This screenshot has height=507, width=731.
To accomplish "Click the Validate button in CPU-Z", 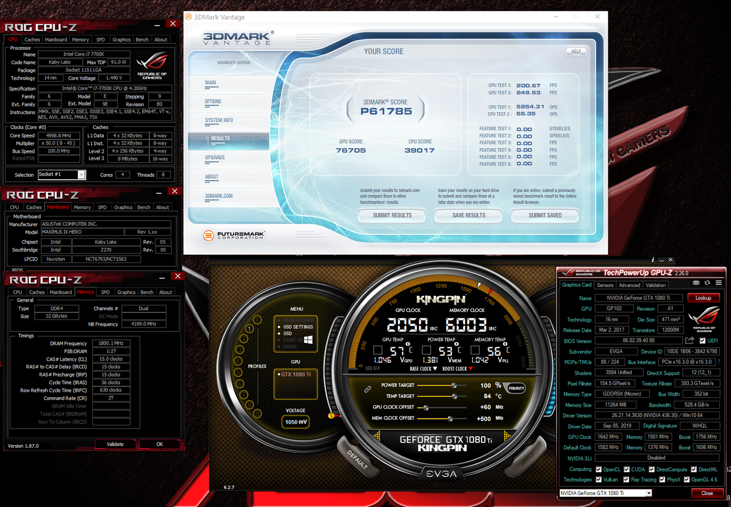I will [115, 444].
